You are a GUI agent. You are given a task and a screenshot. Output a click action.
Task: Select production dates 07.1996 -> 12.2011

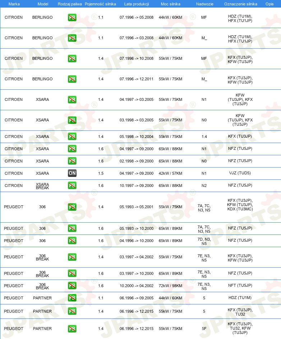[137, 79]
